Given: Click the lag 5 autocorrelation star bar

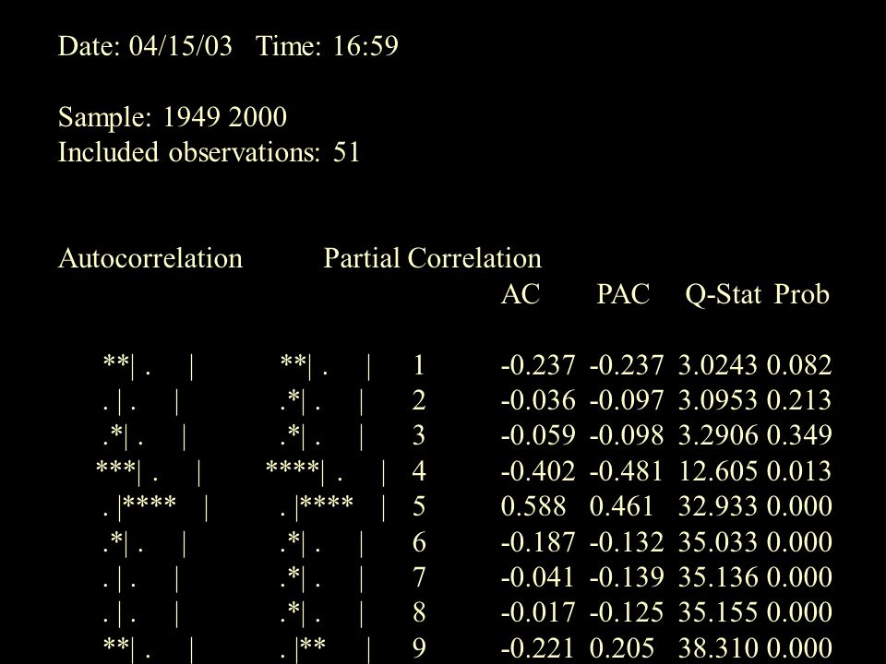Looking at the screenshot, I should click(x=150, y=503).
